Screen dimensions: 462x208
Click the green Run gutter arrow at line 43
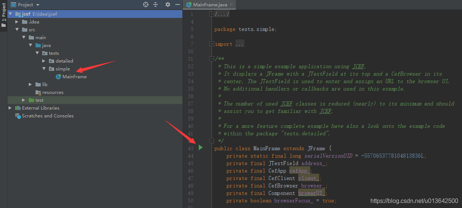[x=201, y=148]
